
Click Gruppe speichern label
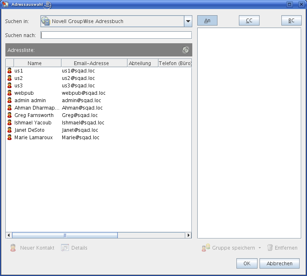point(234,248)
